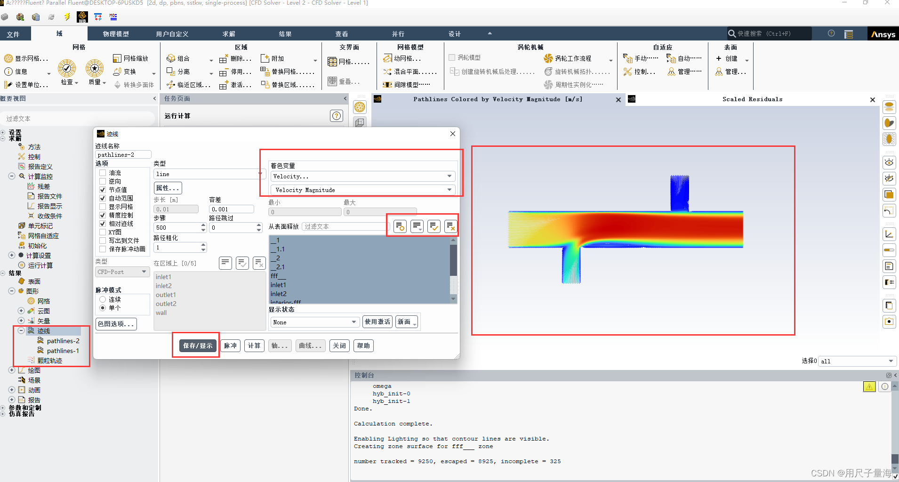This screenshot has width=899, height=482.
Task: Collapse the 迹线 tree node
Action: 21,330
